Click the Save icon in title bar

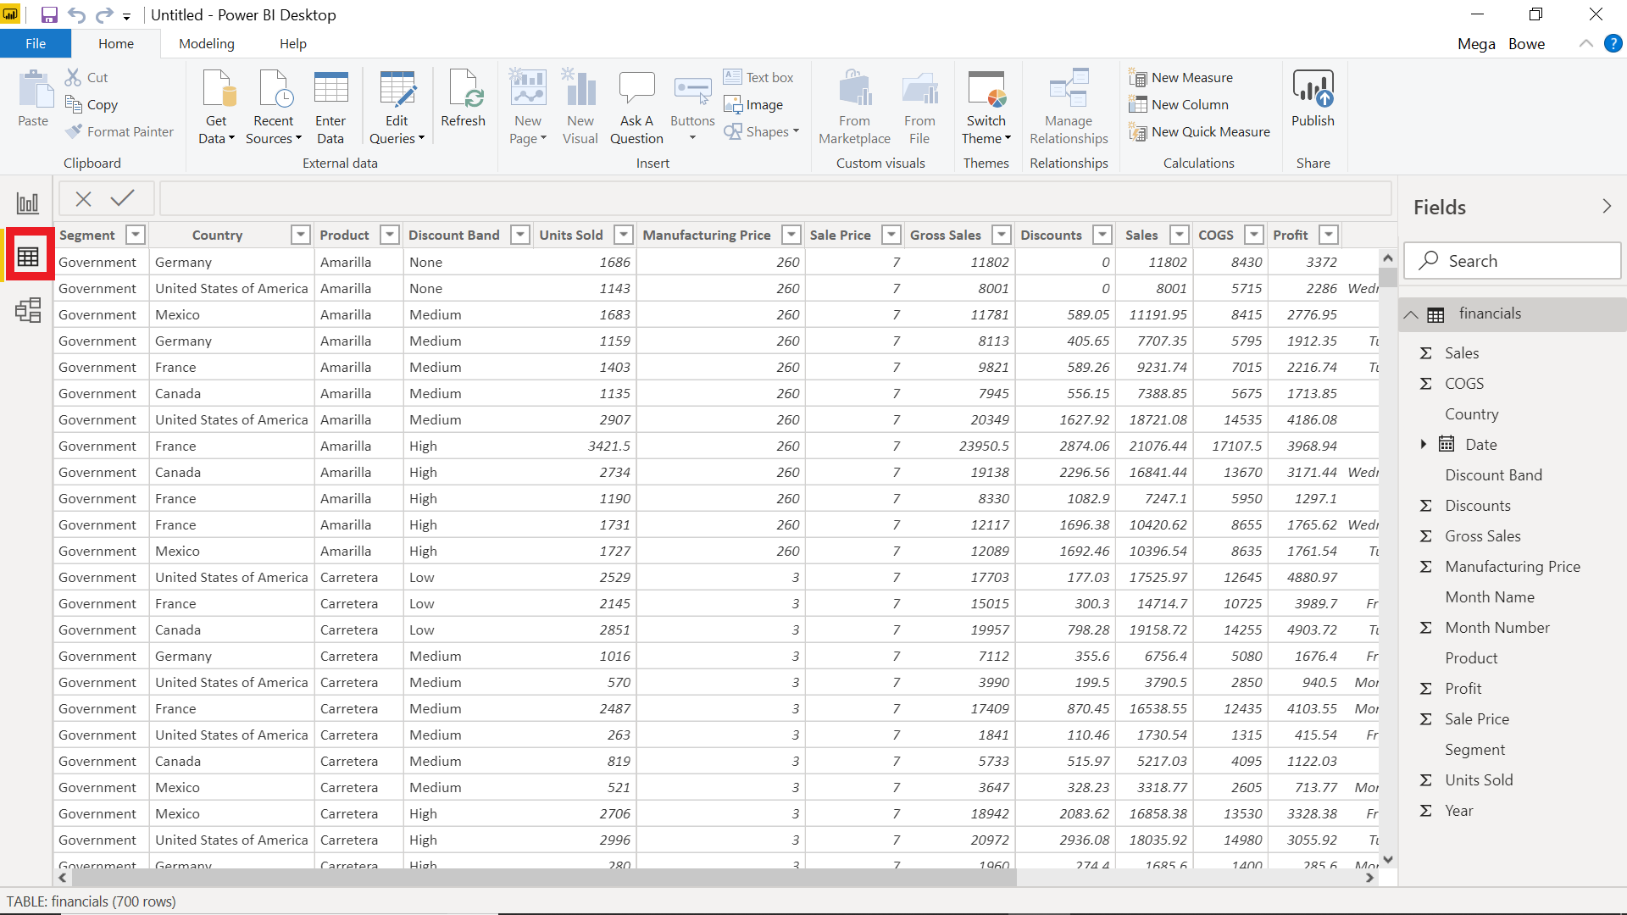click(x=49, y=14)
